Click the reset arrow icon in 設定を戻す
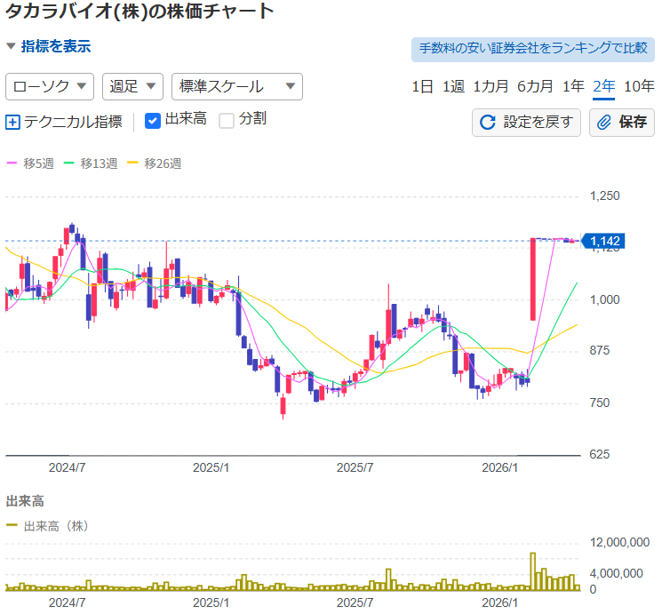Viewport: 662px width, 614px height. [488, 123]
